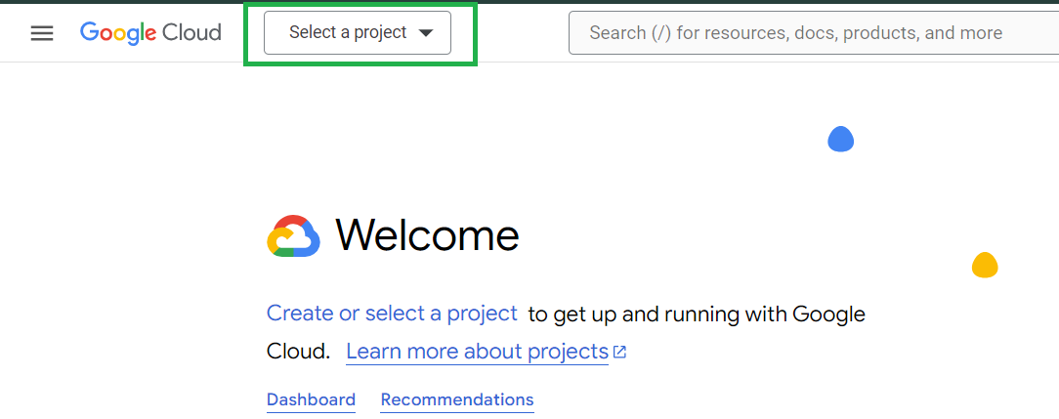Click the multicolor cloud icon beside Welcome

pos(293,235)
